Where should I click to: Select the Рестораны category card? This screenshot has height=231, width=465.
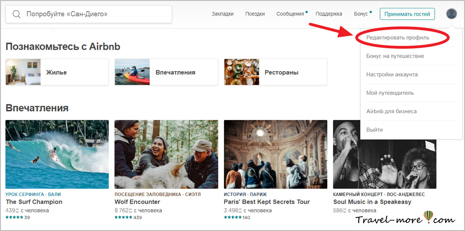coord(275,72)
